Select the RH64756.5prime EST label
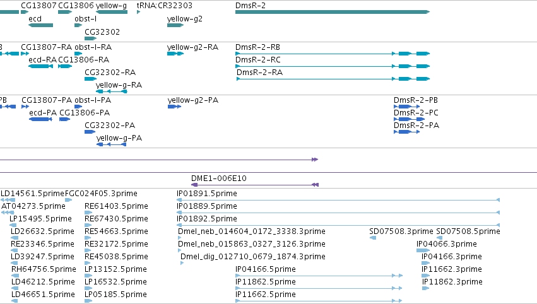The image size is (537, 304). 44,269
